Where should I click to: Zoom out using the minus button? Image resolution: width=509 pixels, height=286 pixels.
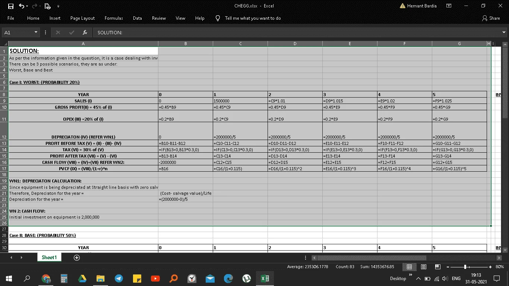448,267
